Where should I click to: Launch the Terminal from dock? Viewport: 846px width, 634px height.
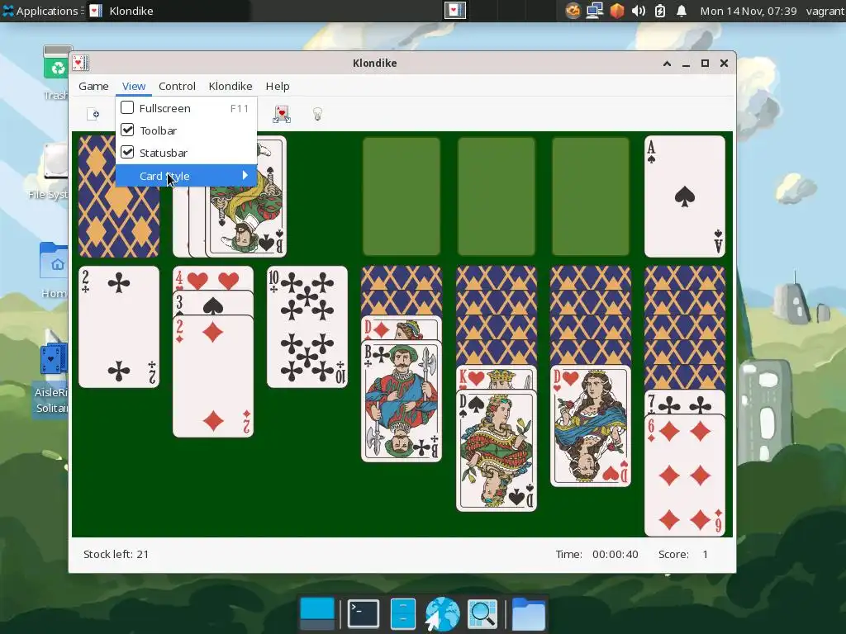[364, 613]
